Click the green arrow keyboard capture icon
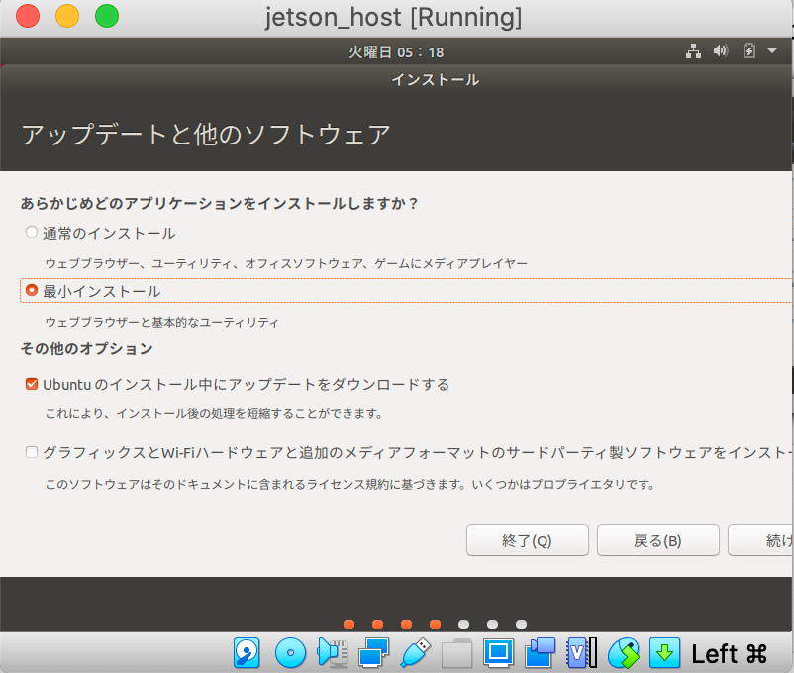794x673 pixels. (665, 652)
